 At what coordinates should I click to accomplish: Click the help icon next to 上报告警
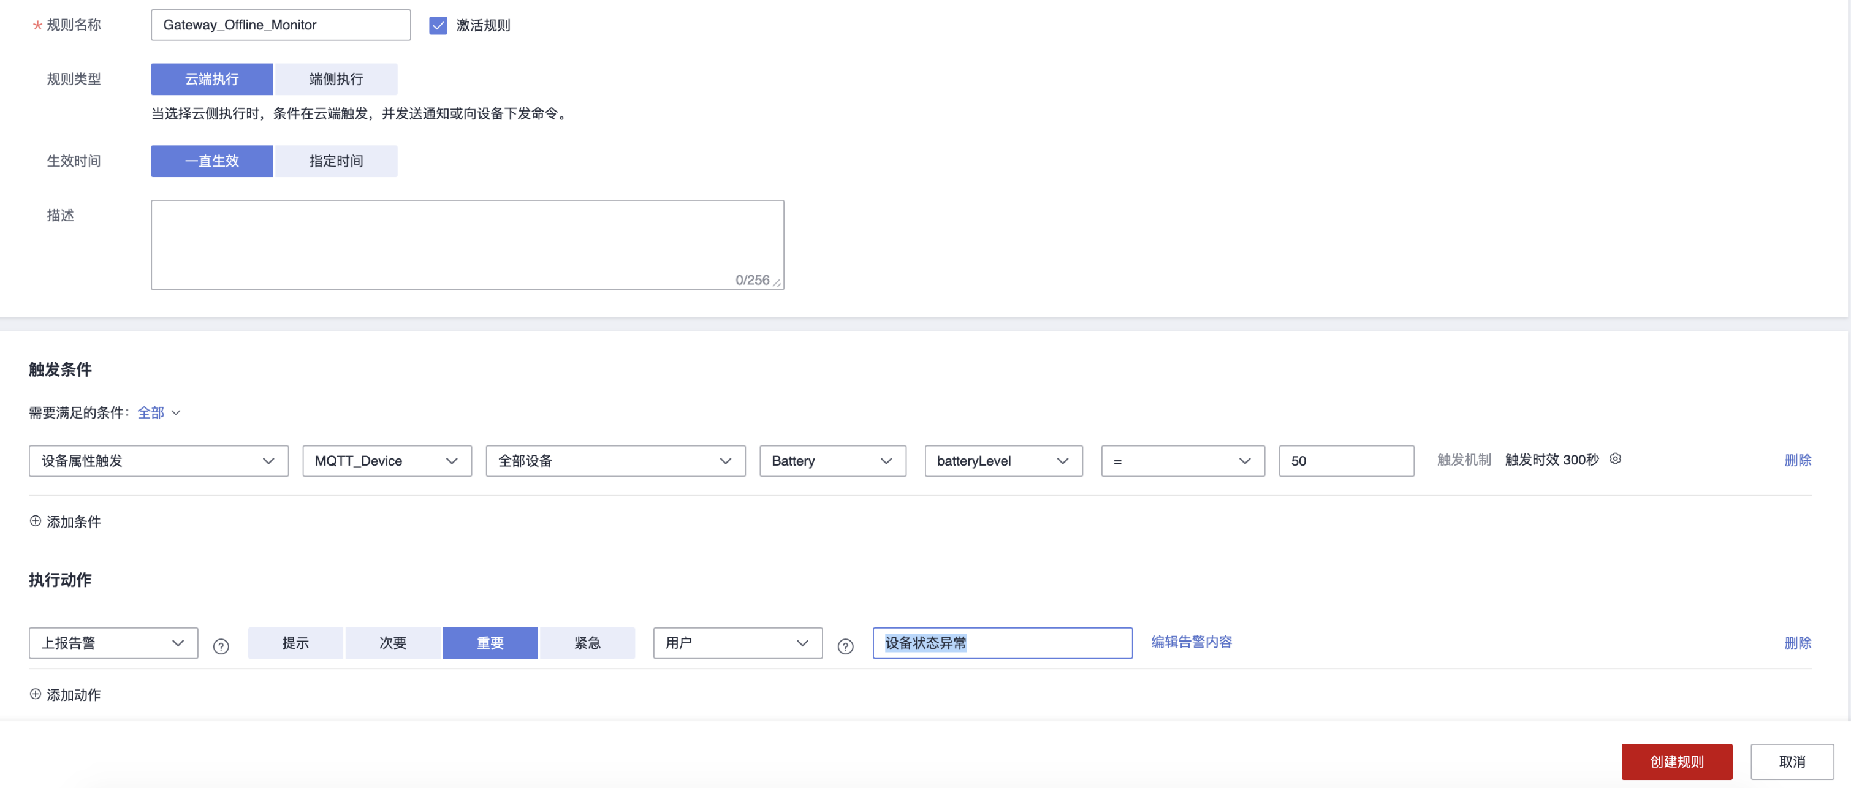pyautogui.click(x=221, y=646)
